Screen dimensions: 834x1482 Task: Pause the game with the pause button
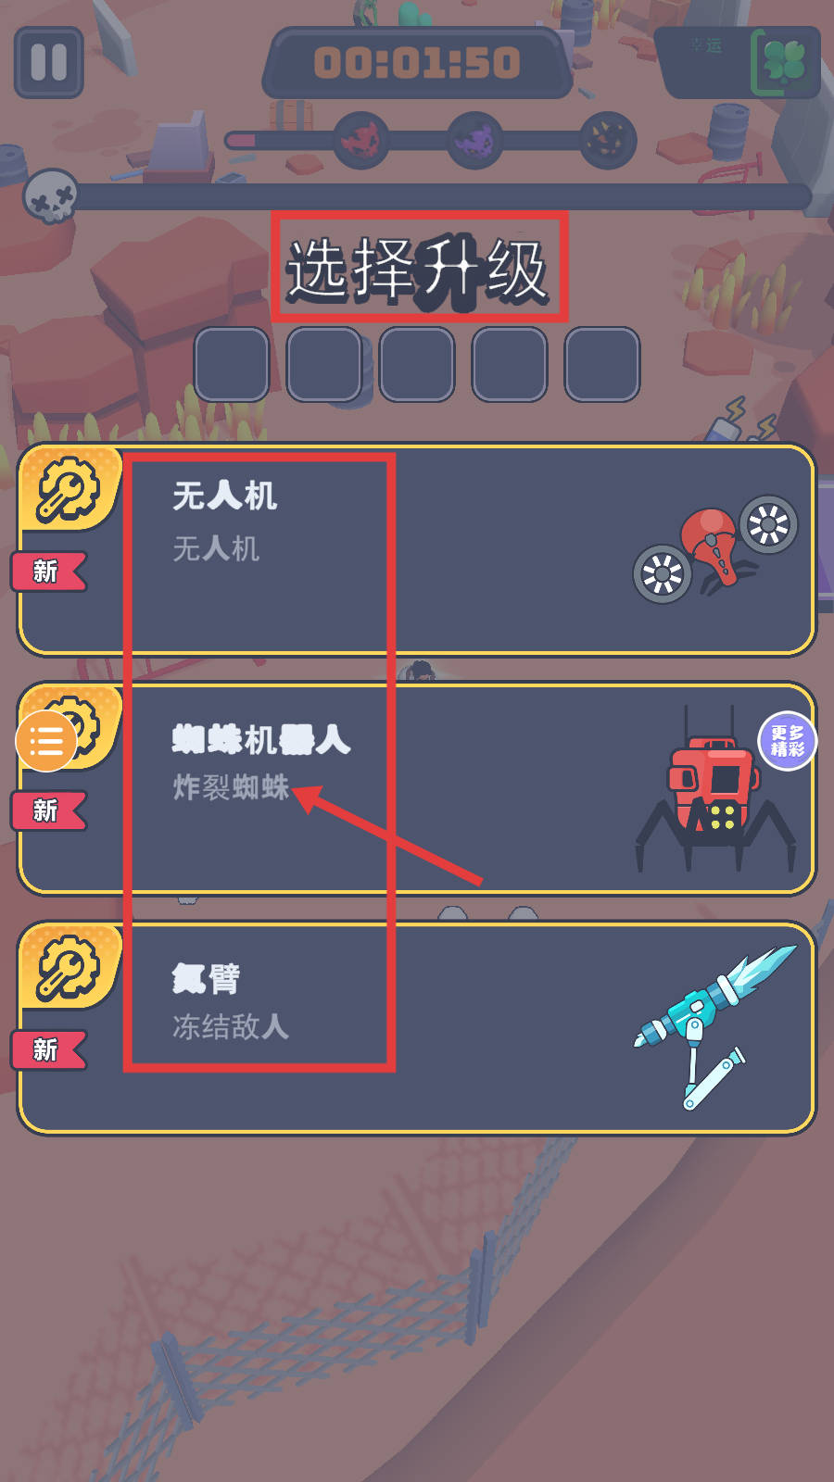tap(49, 63)
